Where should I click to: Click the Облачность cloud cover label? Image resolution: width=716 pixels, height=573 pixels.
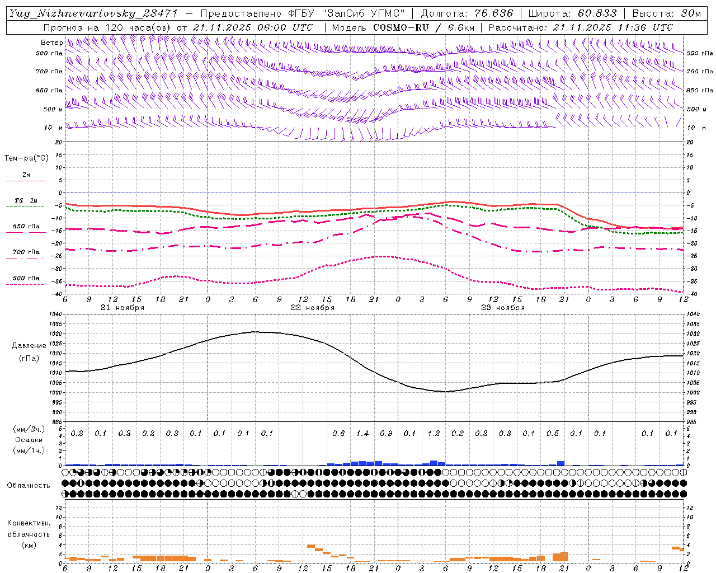tap(29, 486)
